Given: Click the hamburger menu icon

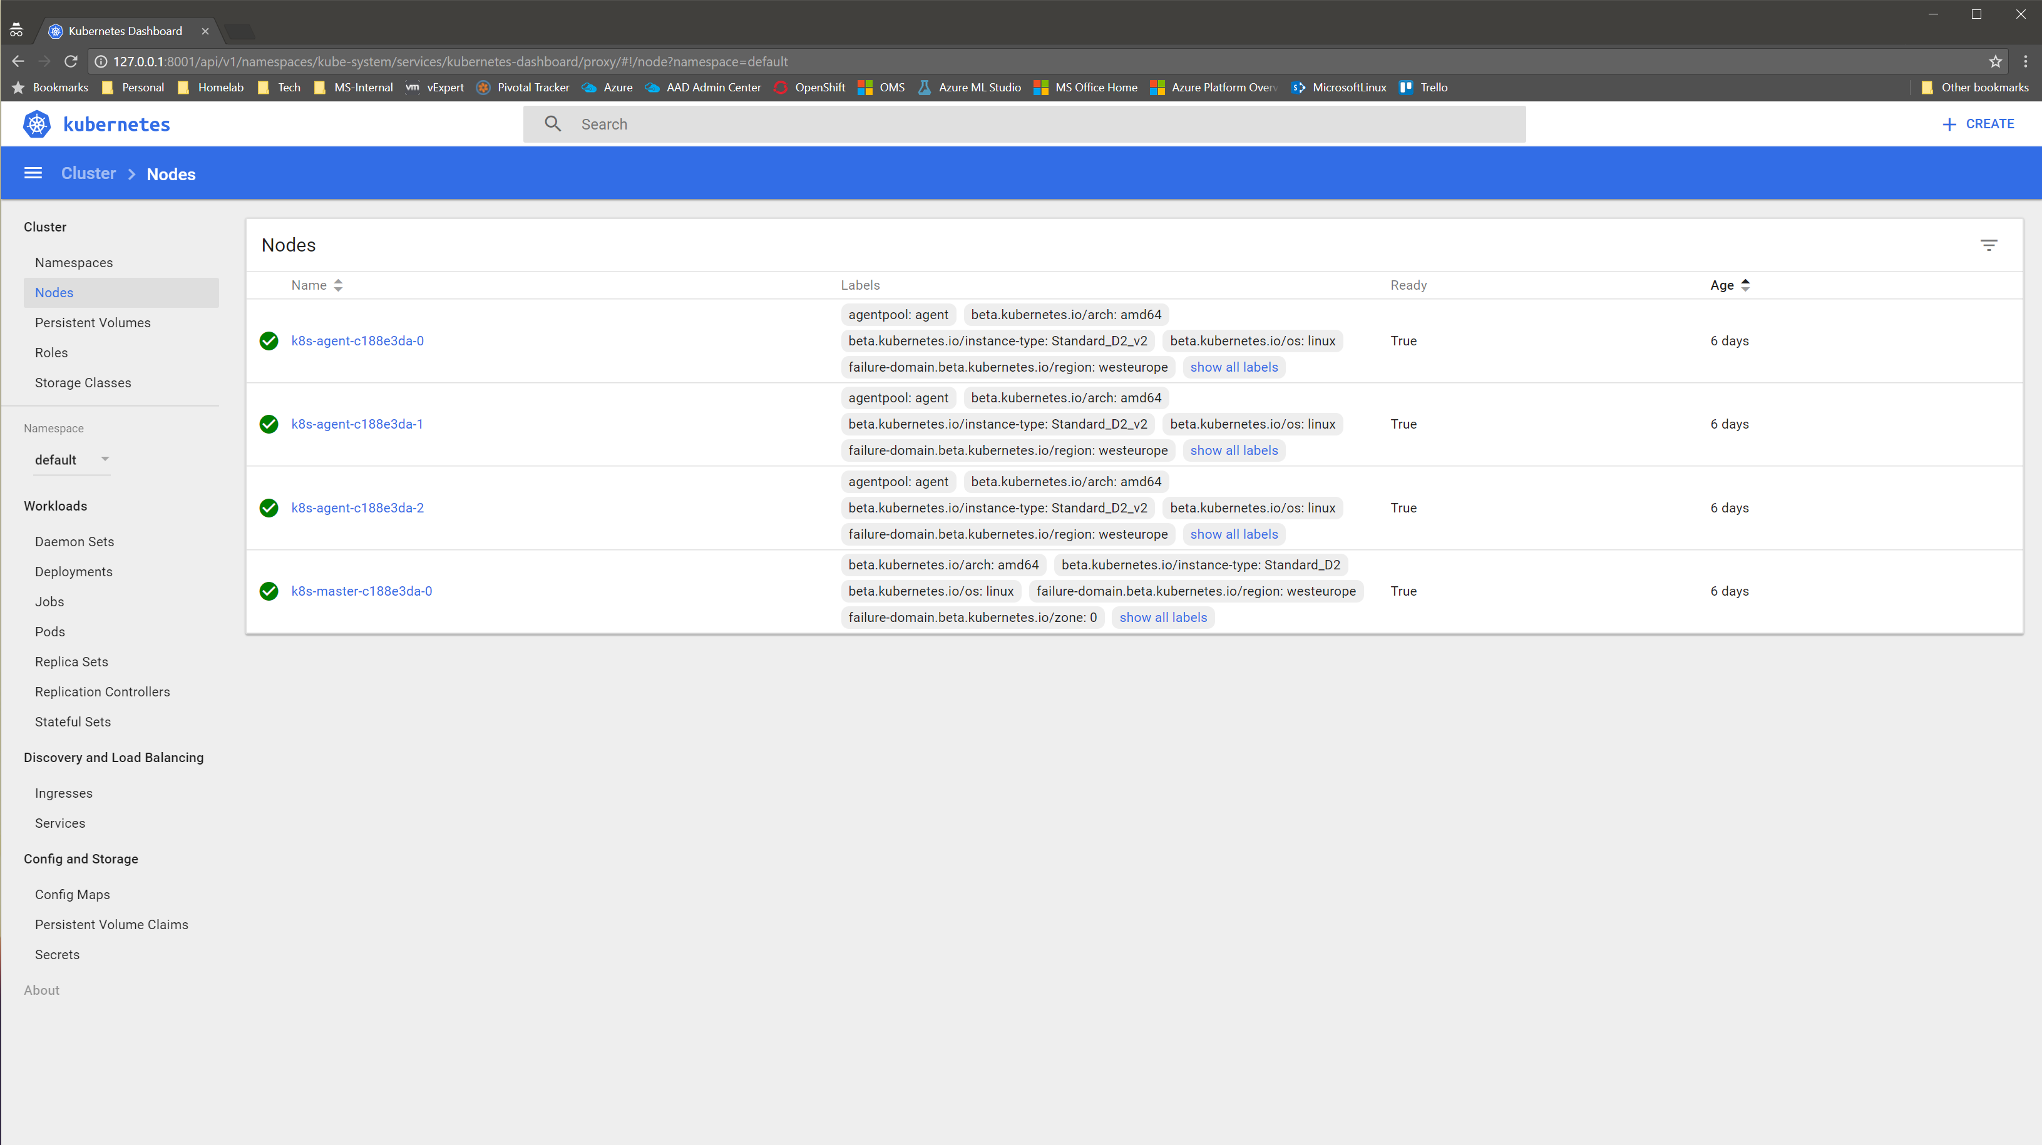Looking at the screenshot, I should 33,173.
